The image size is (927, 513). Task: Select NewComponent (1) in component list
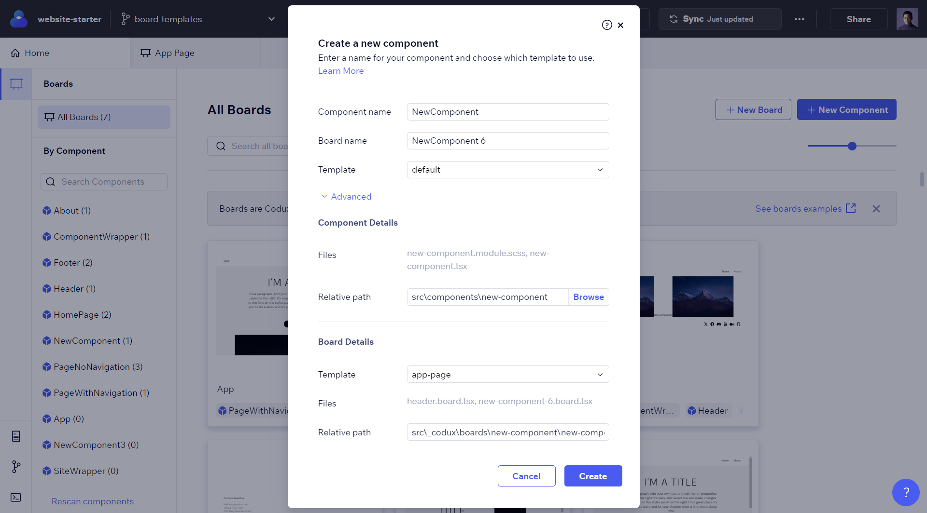pyautogui.click(x=93, y=341)
